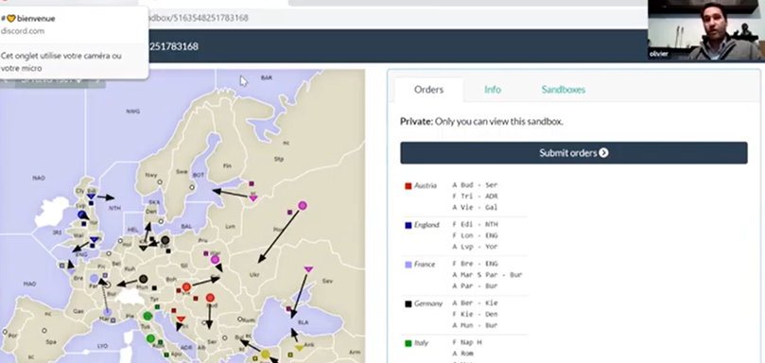765x363 pixels.
Task: Click the MAO sea label on map
Action: (29, 284)
